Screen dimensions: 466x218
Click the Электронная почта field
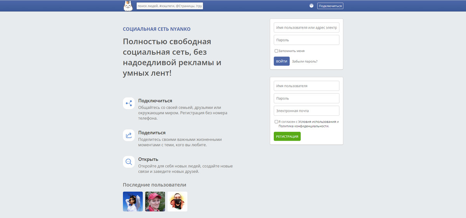[x=306, y=111]
